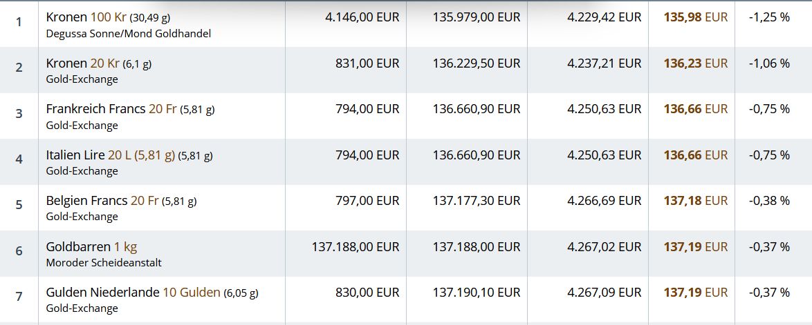Select rank number 6 row cell
Image resolution: width=812 pixels, height=325 pixels.
[19, 251]
